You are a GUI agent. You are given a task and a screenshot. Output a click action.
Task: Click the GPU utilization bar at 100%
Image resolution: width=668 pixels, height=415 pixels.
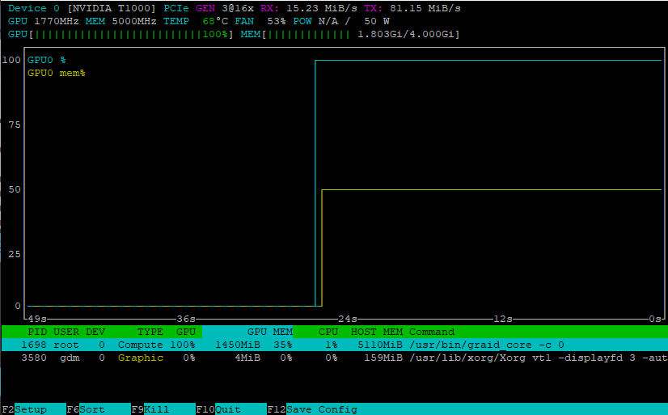121,34
